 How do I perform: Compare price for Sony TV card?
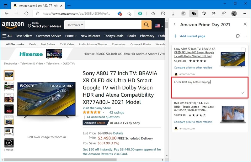[x=193, y=68]
